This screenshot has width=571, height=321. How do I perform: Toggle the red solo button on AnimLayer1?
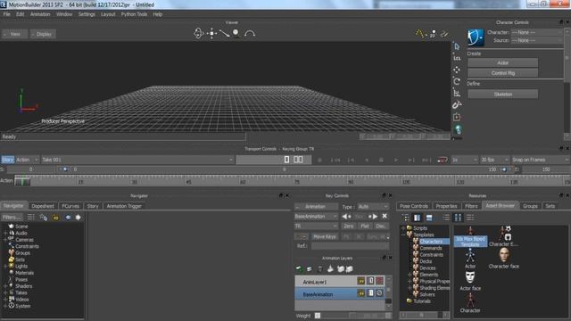379,281
